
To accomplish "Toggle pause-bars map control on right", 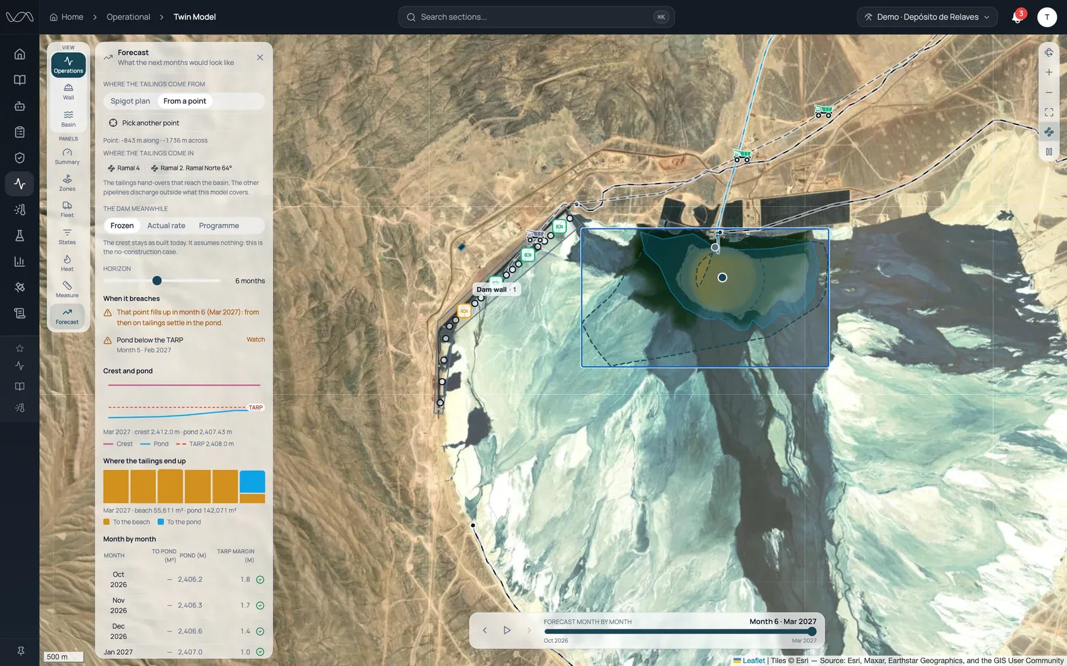I will coord(1049,152).
